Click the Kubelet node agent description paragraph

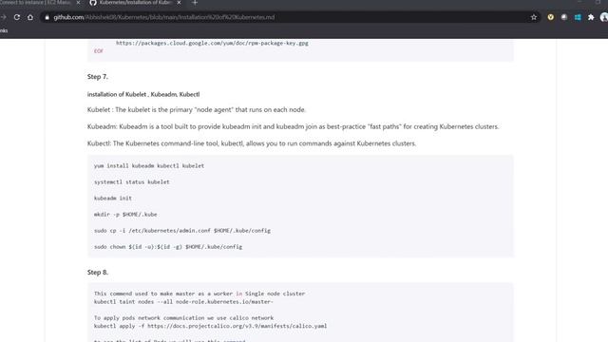click(x=197, y=110)
